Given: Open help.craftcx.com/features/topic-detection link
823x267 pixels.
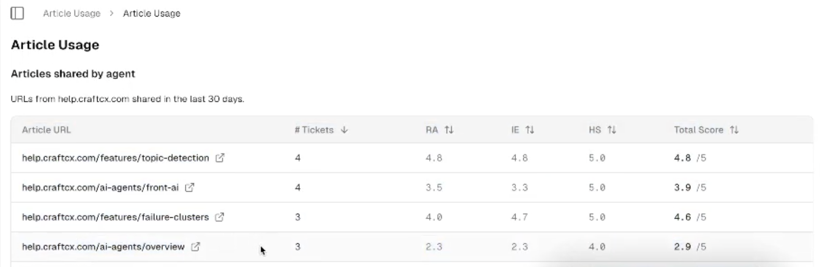Looking at the screenshot, I should (115, 158).
